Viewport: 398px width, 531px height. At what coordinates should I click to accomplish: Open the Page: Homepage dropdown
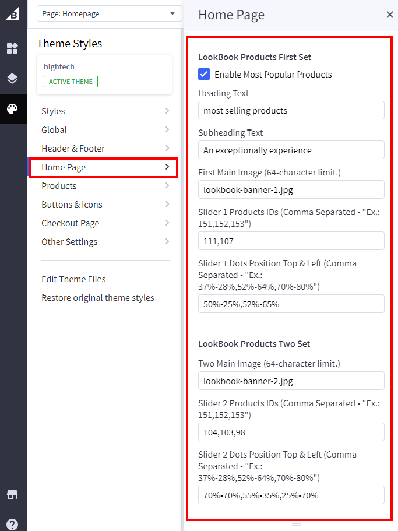pyautogui.click(x=109, y=13)
